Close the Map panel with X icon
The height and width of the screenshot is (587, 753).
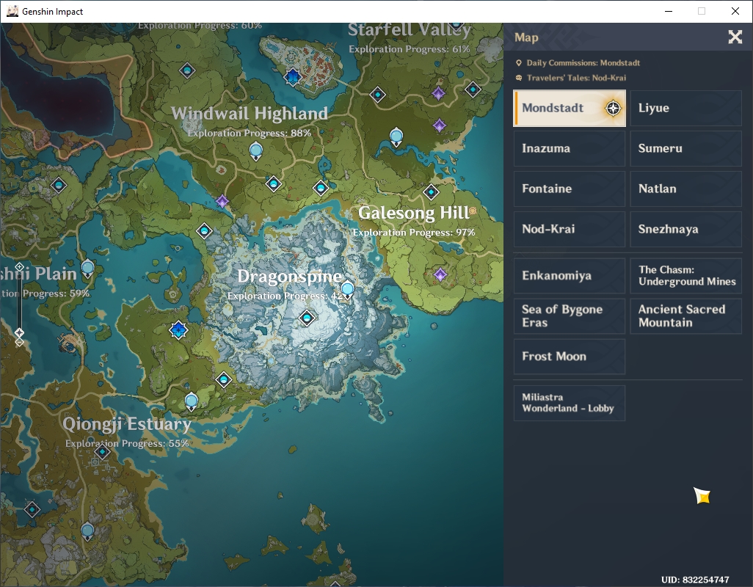(735, 37)
